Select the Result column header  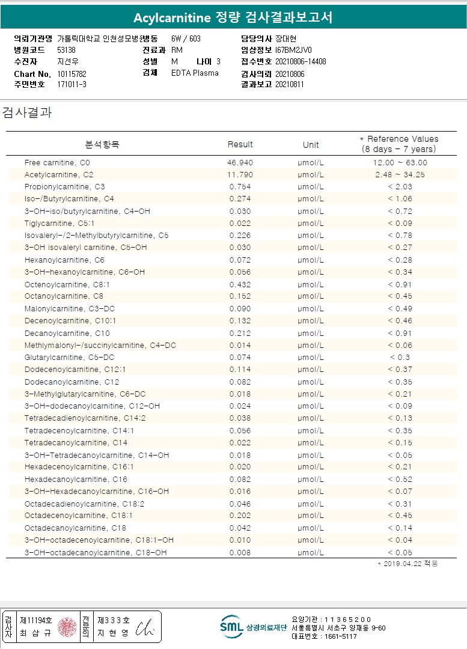click(x=240, y=144)
